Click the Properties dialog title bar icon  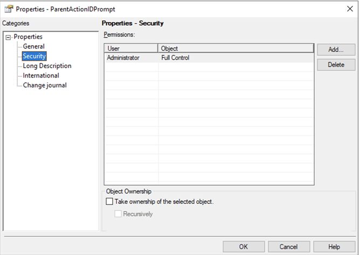(x=9, y=9)
